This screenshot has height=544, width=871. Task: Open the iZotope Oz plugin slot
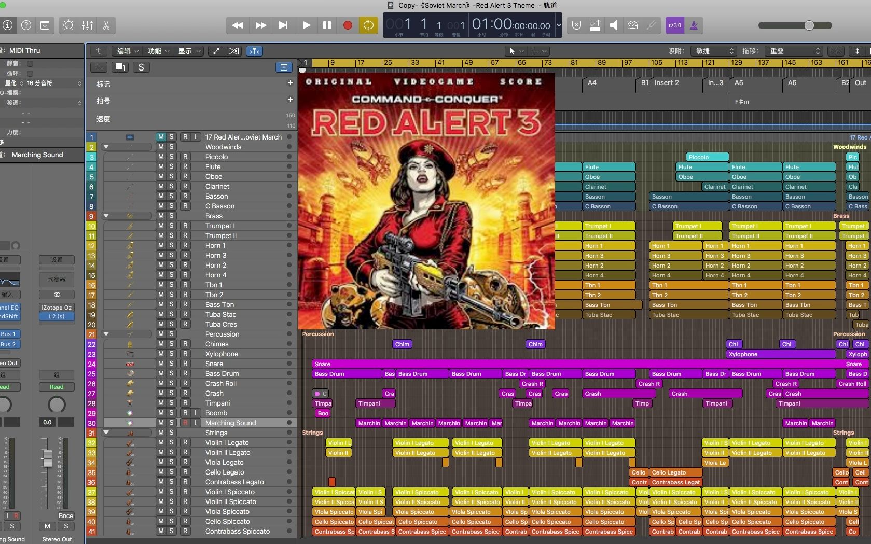coord(57,308)
